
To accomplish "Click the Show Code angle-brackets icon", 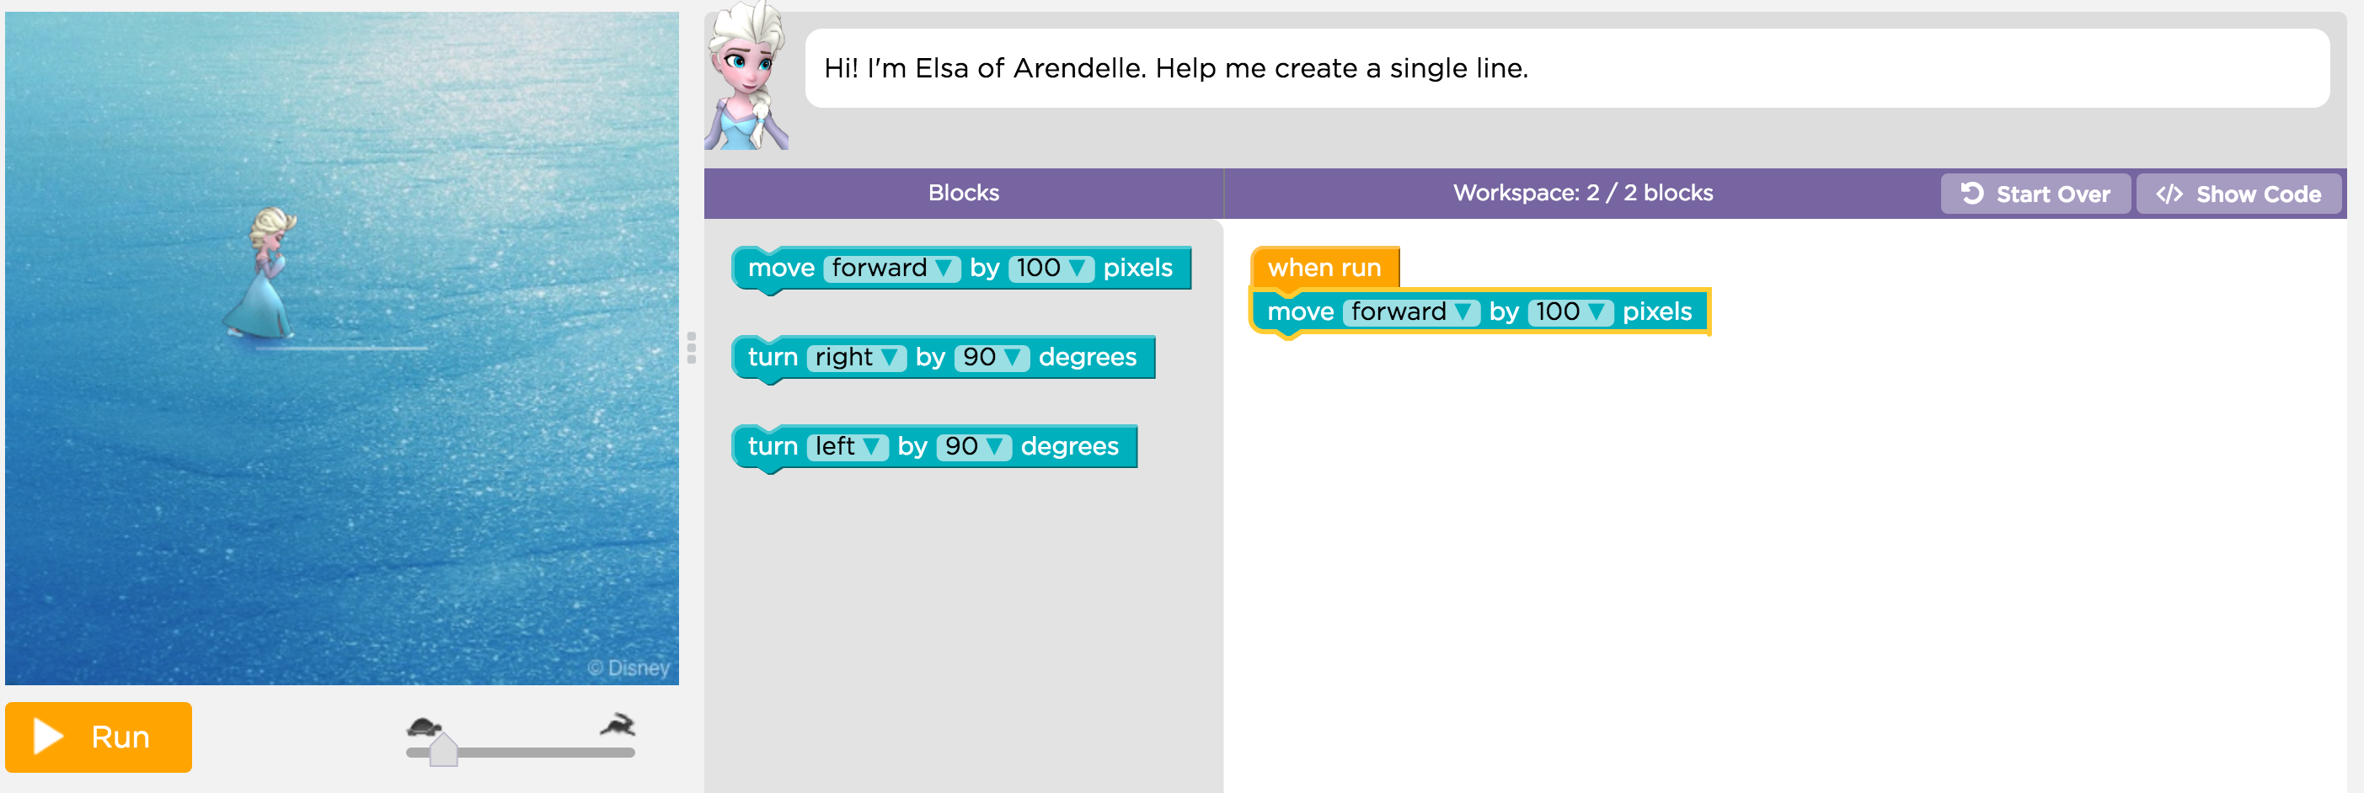I will (2169, 194).
